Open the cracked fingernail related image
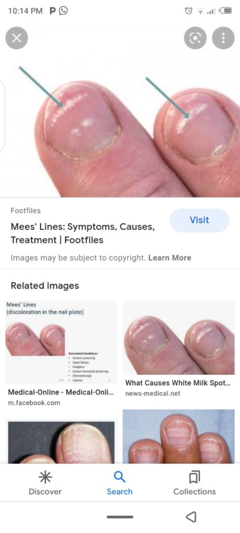This screenshot has width=240, height=533. (x=61, y=442)
